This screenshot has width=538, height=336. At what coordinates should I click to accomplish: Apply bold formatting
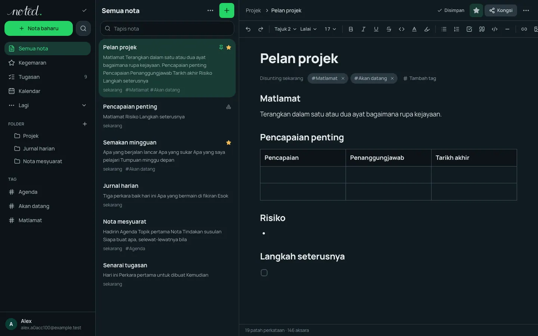(x=351, y=29)
